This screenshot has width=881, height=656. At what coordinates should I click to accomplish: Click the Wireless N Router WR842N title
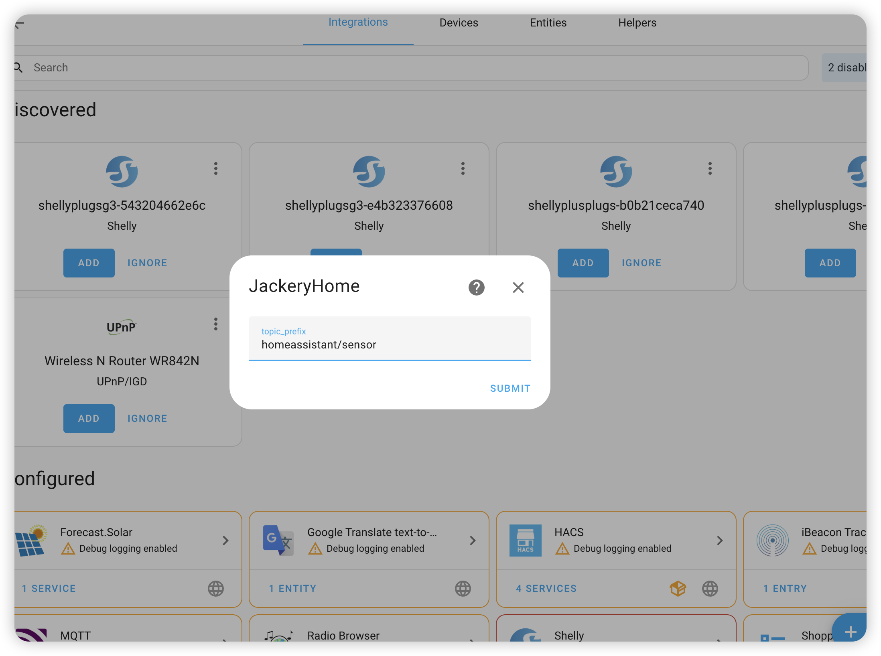(122, 361)
